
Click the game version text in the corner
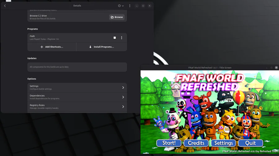point(250,151)
